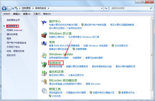Open the 编辑(E) menu
This screenshot has width=155, height=101.
(x=17, y=14)
